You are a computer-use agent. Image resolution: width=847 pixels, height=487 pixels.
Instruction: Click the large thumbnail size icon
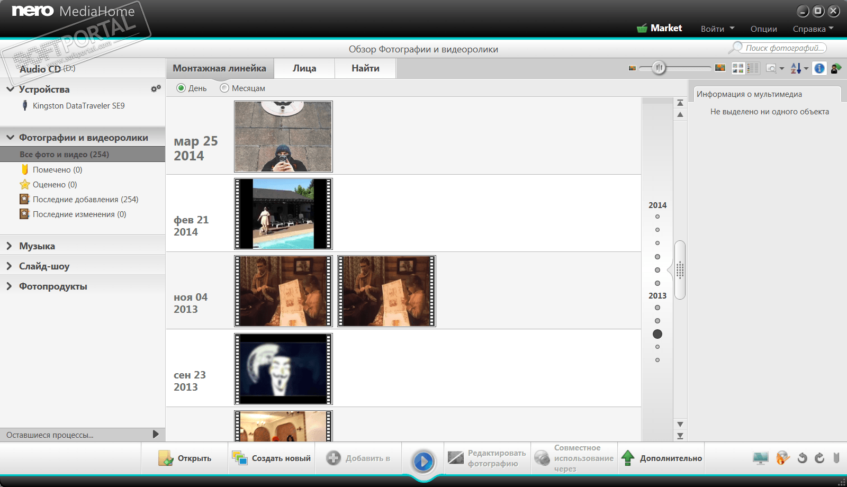tap(720, 68)
